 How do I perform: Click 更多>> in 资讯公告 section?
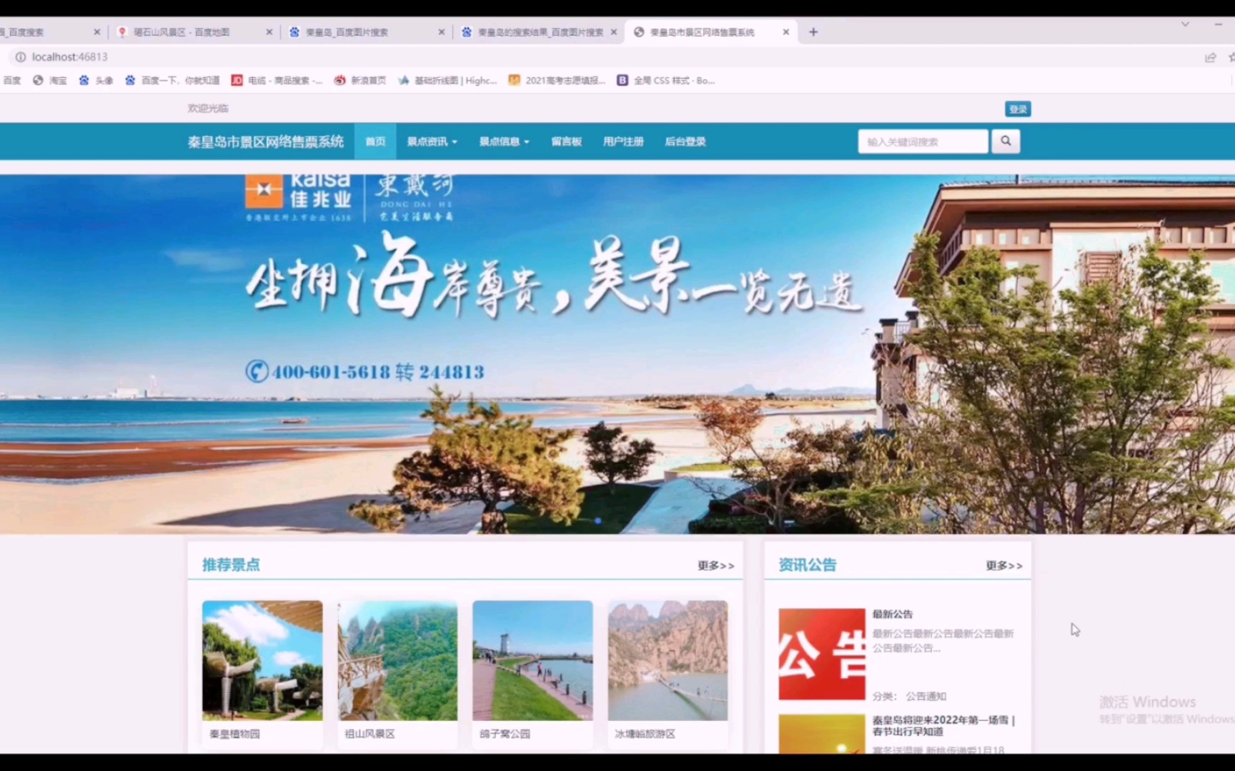tap(1004, 565)
